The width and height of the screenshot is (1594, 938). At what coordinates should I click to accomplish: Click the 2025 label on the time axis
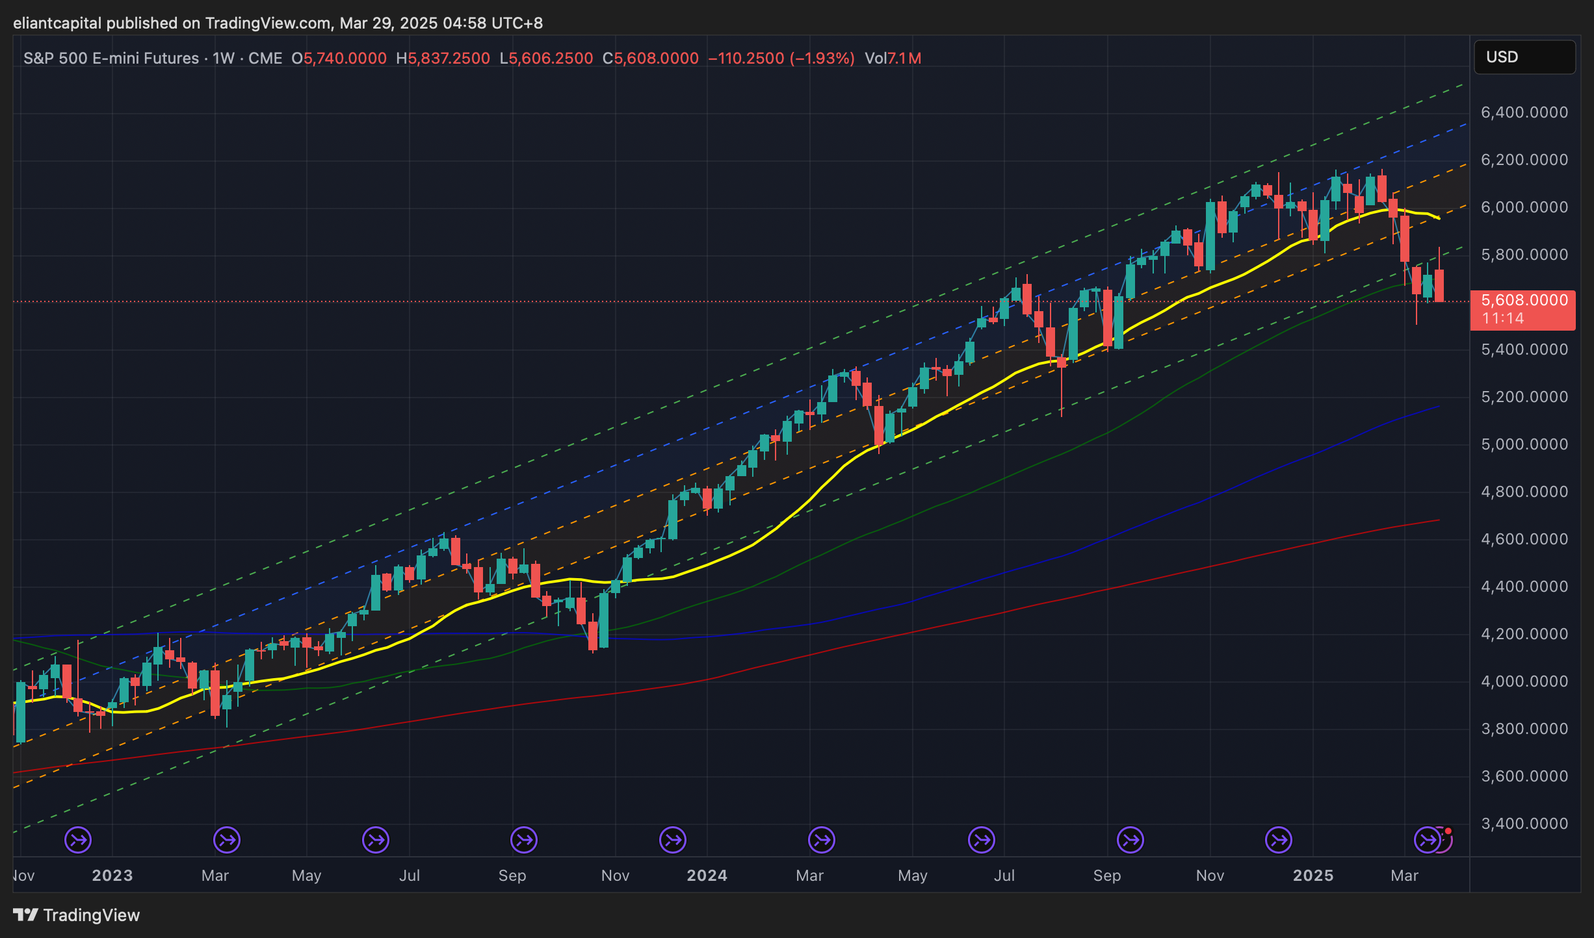point(1313,876)
